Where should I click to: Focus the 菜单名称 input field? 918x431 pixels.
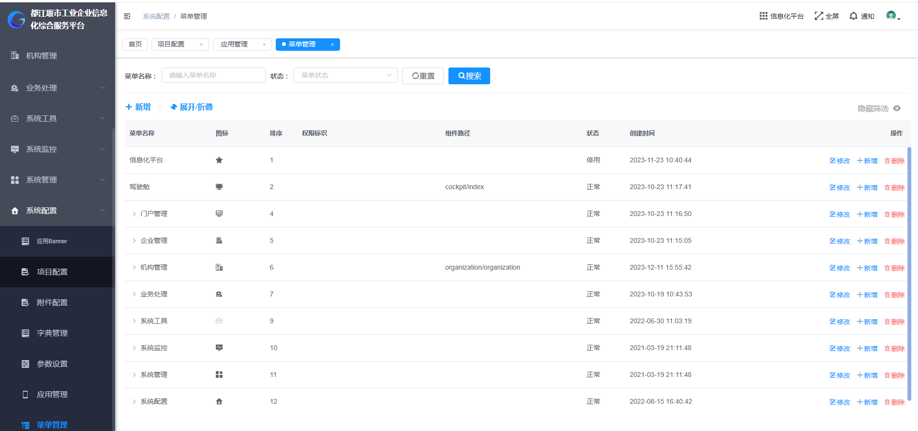coord(213,76)
